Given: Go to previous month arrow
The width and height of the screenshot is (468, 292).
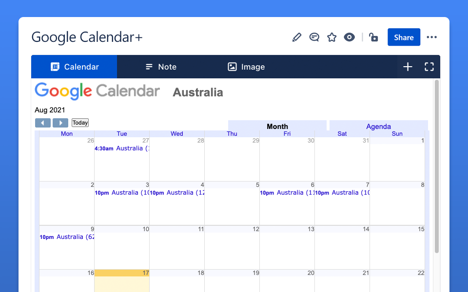Looking at the screenshot, I should [x=43, y=123].
